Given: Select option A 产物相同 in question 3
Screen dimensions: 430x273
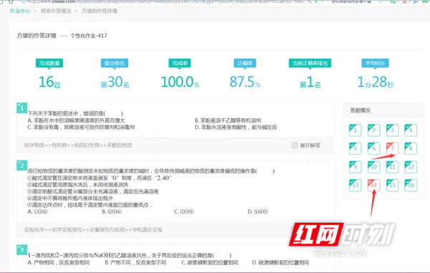Looking at the screenshot, I should [59, 262].
